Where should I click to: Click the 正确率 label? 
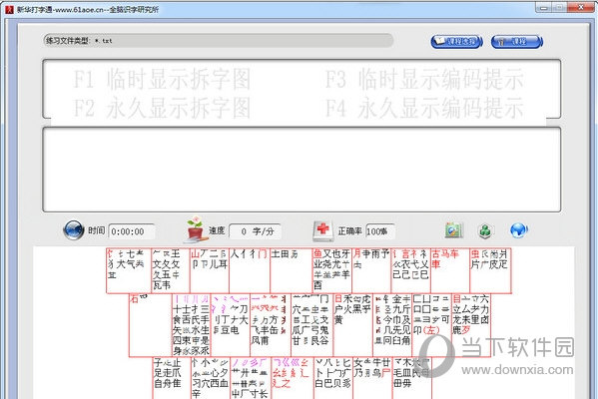349,231
